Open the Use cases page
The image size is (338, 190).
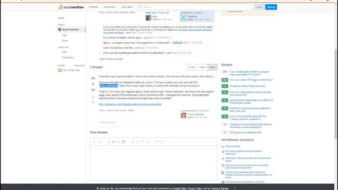[127, 7]
